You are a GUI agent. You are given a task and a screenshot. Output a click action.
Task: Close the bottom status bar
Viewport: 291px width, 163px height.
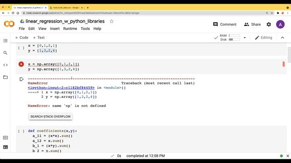pos(288,156)
